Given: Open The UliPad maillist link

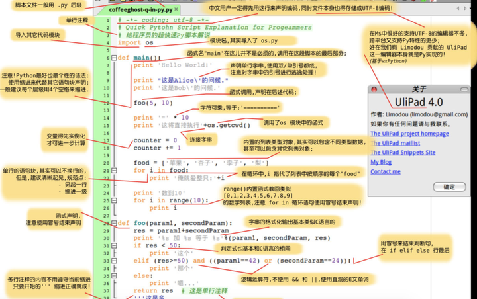Looking at the screenshot, I should point(395,143).
